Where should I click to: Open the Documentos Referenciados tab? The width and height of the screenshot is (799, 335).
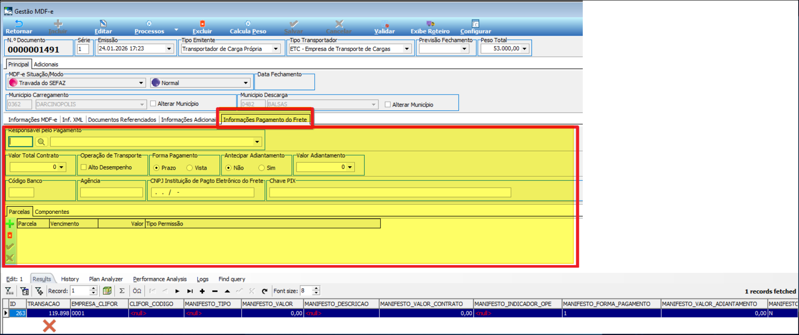pos(122,120)
